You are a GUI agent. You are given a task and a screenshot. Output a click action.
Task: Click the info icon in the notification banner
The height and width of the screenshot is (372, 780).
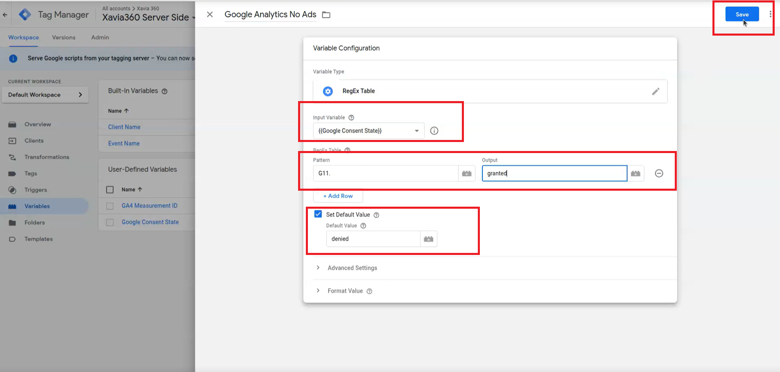click(x=13, y=59)
